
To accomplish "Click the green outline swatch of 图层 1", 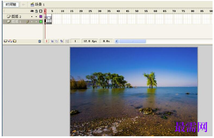I will tap(41, 22).
